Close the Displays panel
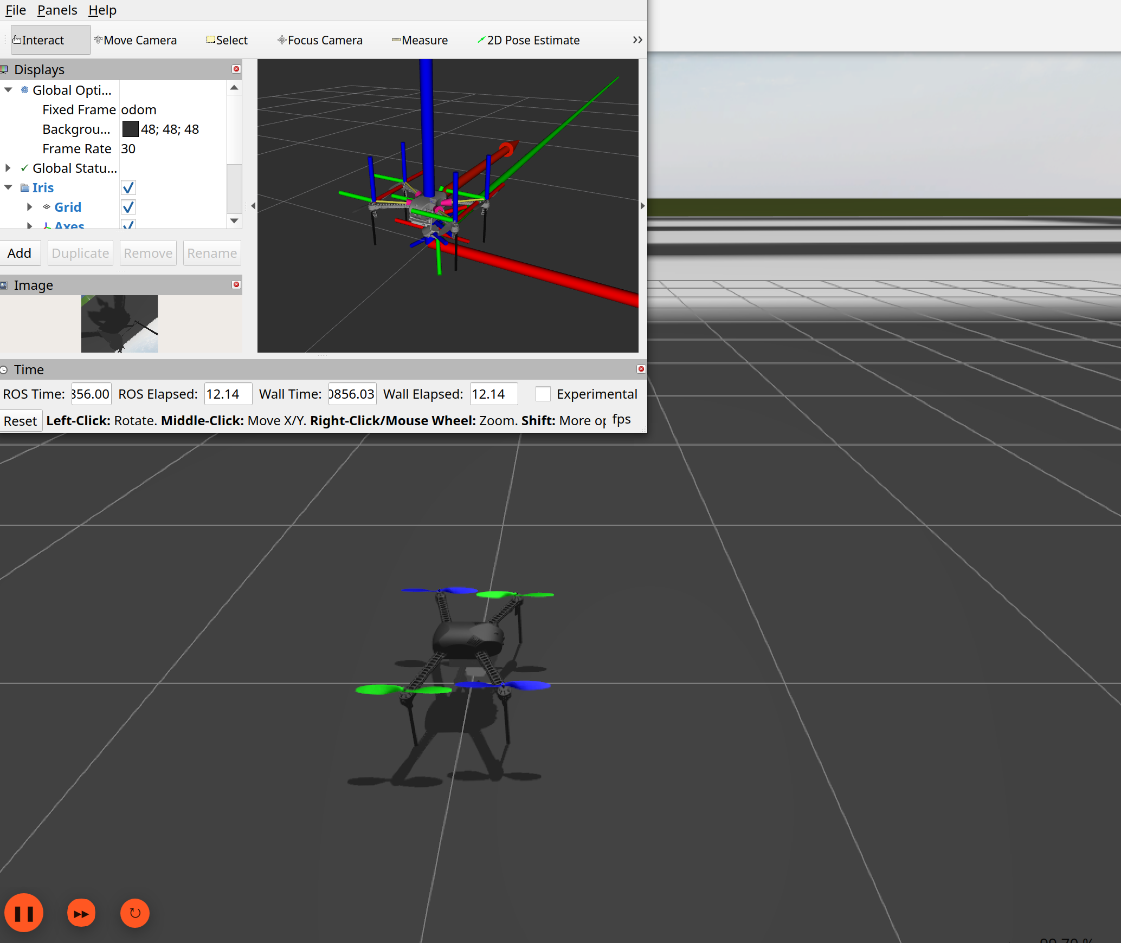The width and height of the screenshot is (1121, 943). 236,69
